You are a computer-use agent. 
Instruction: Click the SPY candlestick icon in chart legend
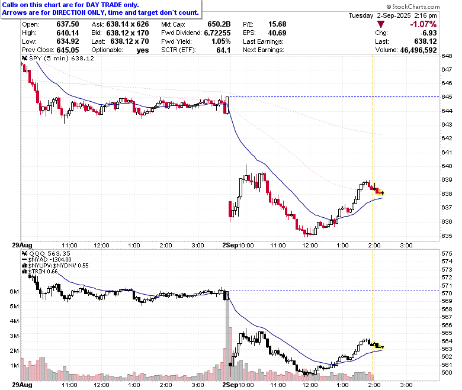[25, 58]
